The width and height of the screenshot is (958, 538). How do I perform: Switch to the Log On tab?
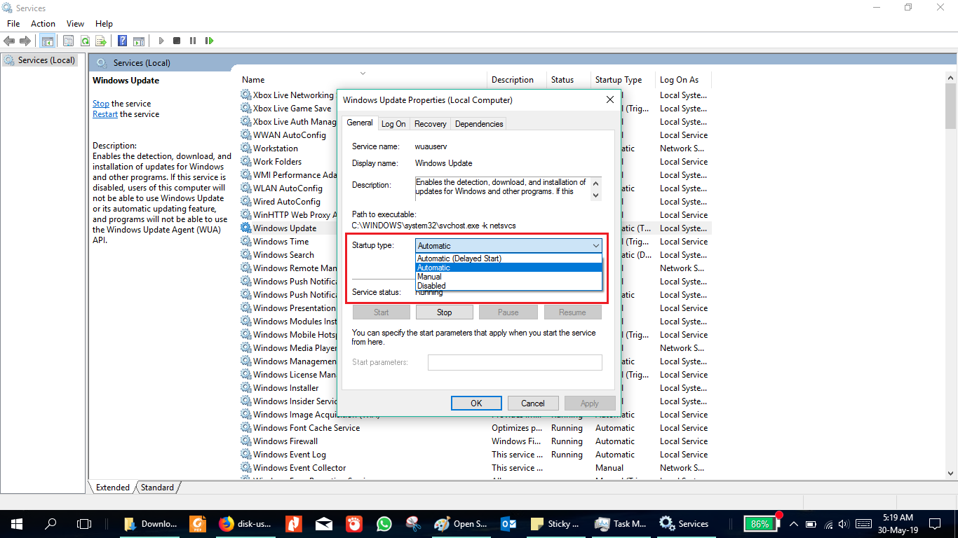(393, 124)
